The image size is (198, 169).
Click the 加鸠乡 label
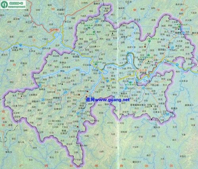[42, 89]
